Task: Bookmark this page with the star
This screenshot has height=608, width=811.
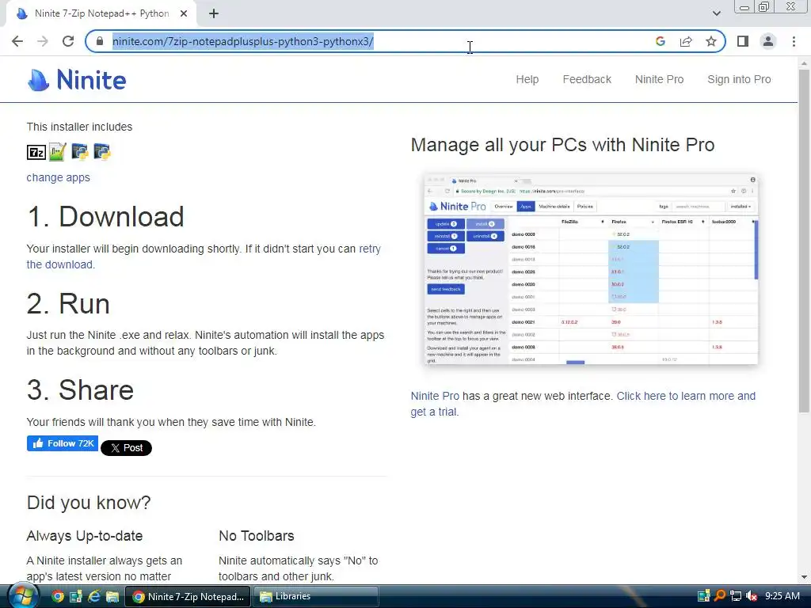Action: pyautogui.click(x=711, y=41)
